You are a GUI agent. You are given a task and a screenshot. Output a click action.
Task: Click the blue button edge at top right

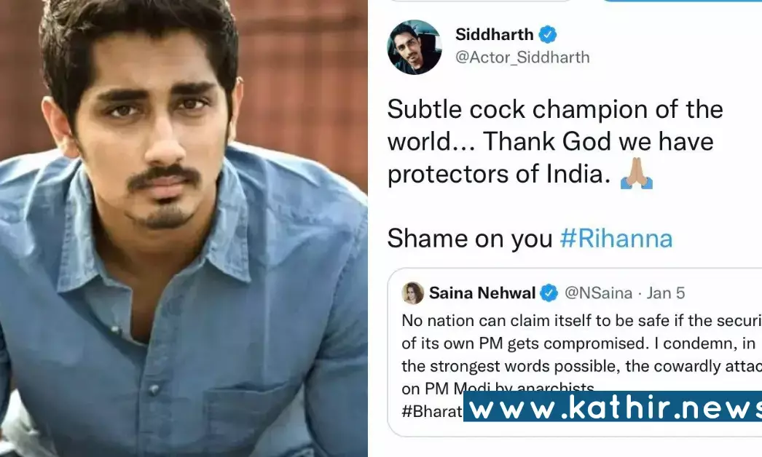click(x=682, y=1)
